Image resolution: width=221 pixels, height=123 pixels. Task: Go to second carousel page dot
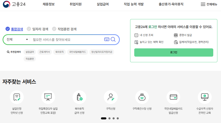(x=109, y=118)
